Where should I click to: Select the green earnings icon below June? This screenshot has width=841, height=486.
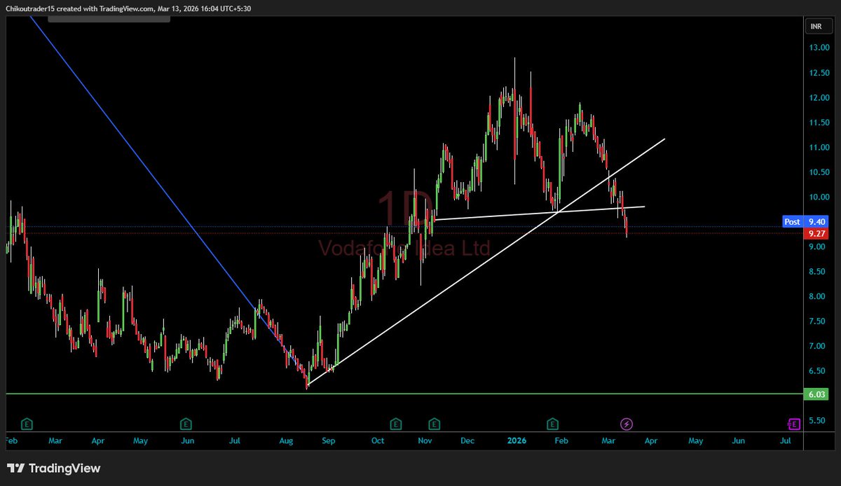pyautogui.click(x=186, y=424)
